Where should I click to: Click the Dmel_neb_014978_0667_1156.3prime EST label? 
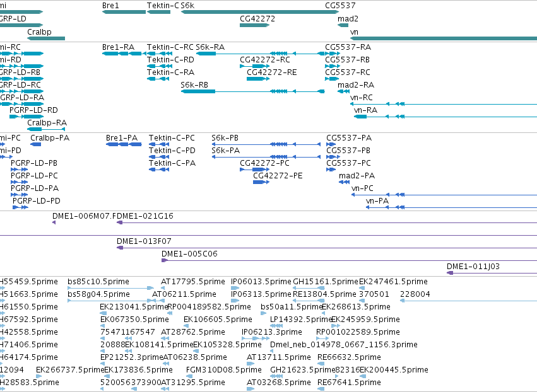pos(343,345)
